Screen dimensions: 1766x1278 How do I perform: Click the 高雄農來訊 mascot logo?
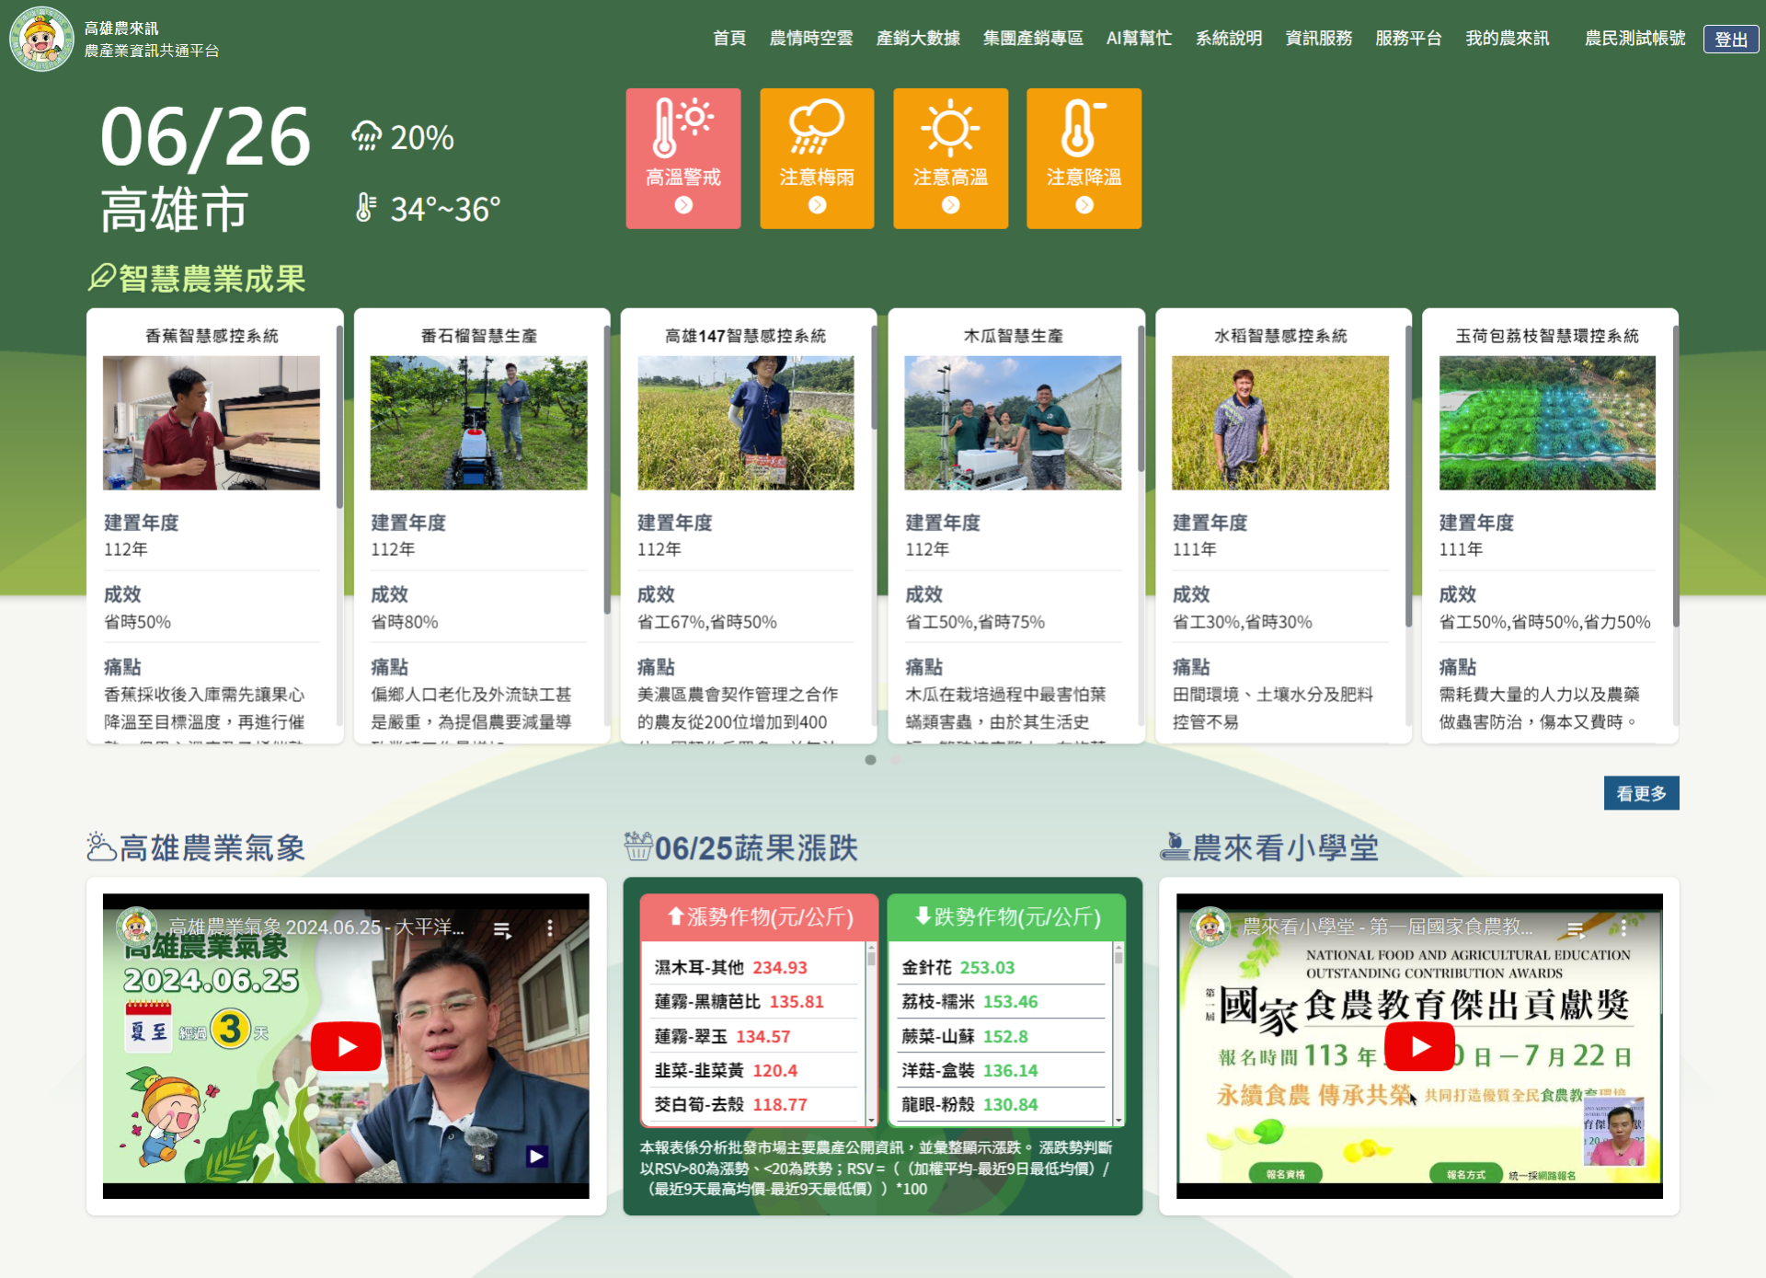[x=40, y=39]
